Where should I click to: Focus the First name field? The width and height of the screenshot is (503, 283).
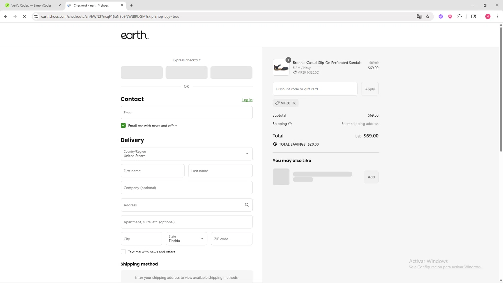pos(153,171)
